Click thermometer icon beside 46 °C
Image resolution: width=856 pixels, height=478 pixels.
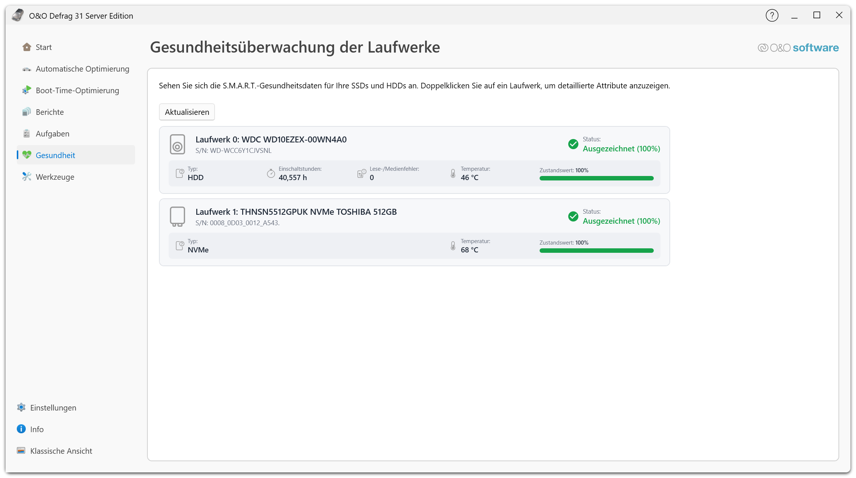453,173
